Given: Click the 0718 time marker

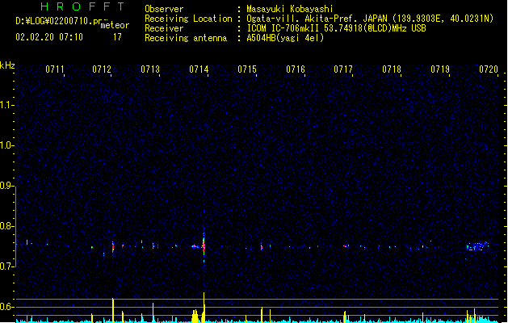Looking at the screenshot, I should 392,69.
